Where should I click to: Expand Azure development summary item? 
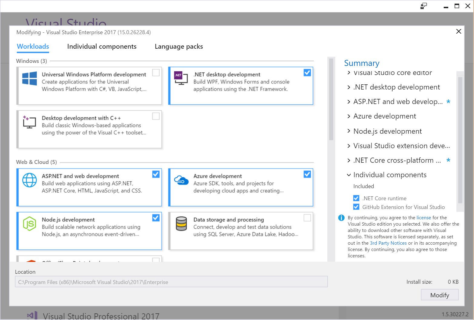click(349, 116)
